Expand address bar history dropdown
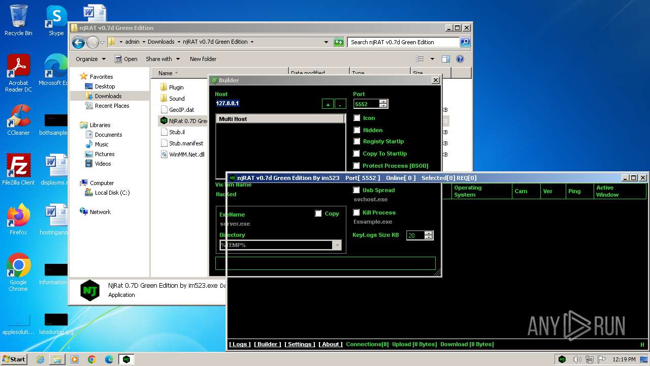 coord(326,42)
